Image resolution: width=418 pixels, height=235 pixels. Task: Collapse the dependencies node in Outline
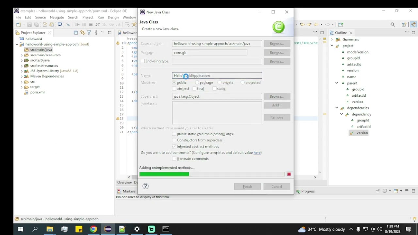(337, 108)
